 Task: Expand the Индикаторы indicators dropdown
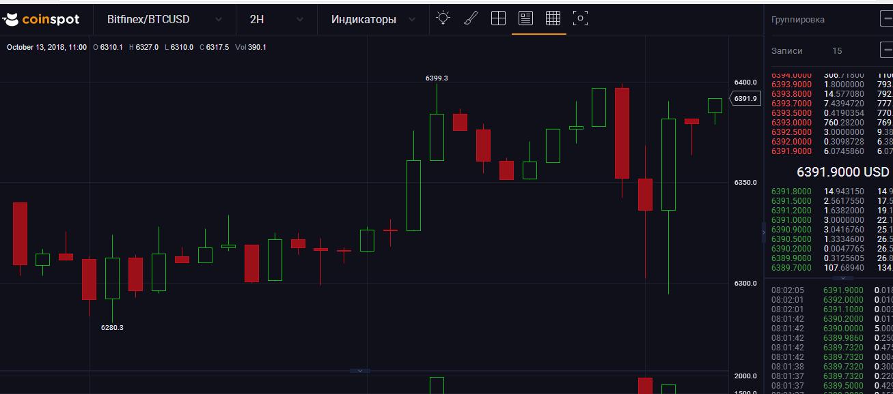click(373, 20)
